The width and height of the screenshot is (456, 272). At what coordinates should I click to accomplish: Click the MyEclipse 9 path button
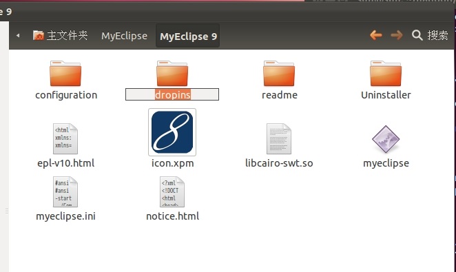click(188, 36)
